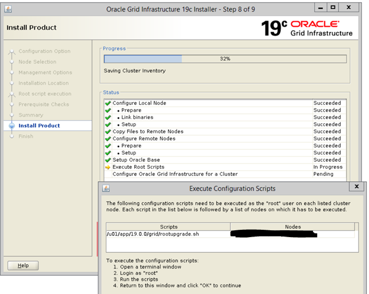Click the green checkmark beside Copy Files to Remote Nodes
The image size is (369, 294).
tap(108, 132)
